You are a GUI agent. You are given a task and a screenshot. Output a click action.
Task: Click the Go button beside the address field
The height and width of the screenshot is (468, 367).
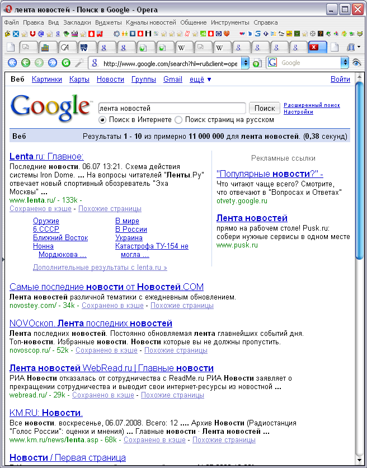pos(257,63)
